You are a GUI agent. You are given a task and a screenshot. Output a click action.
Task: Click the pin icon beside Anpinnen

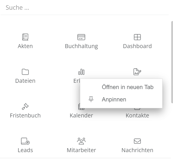pyautogui.click(x=91, y=99)
